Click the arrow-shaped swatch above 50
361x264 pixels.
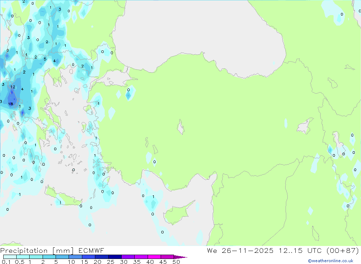pyautogui.click(x=180, y=257)
